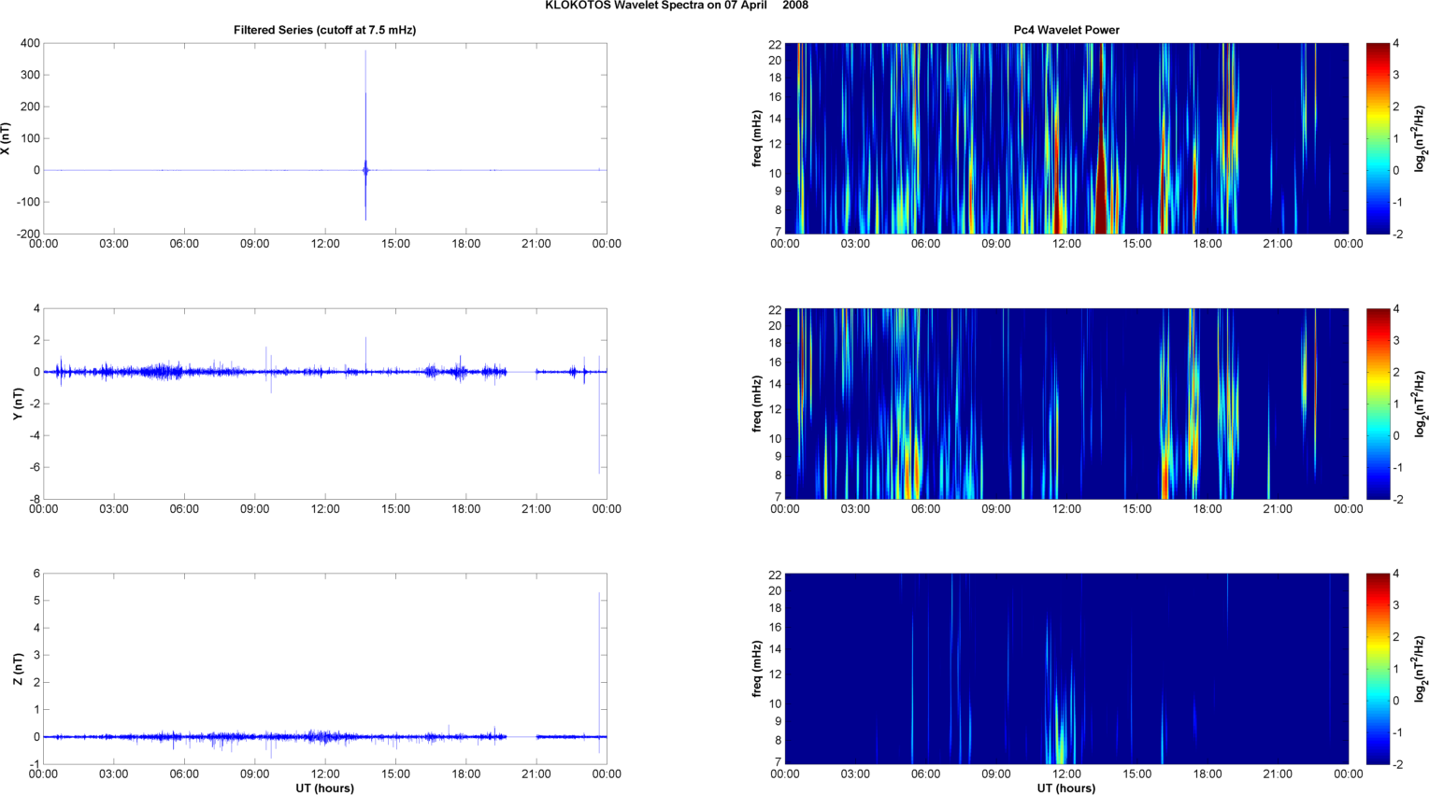The width and height of the screenshot is (1429, 795).
Task: Click the colorbar beside the bottom wavelet spectrum
Action: pyautogui.click(x=1378, y=669)
